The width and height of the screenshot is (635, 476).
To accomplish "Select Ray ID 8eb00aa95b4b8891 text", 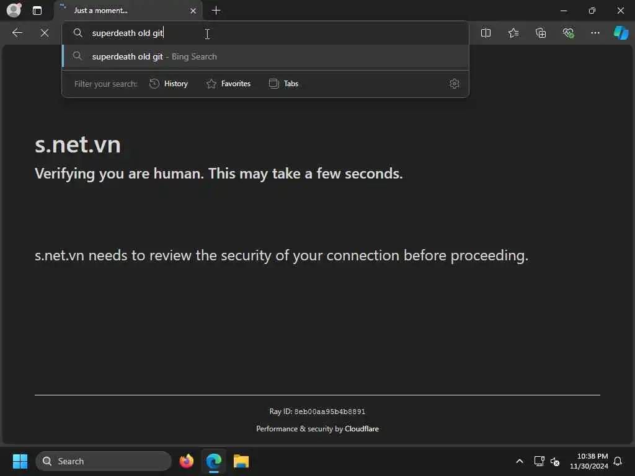I will tap(317, 412).
